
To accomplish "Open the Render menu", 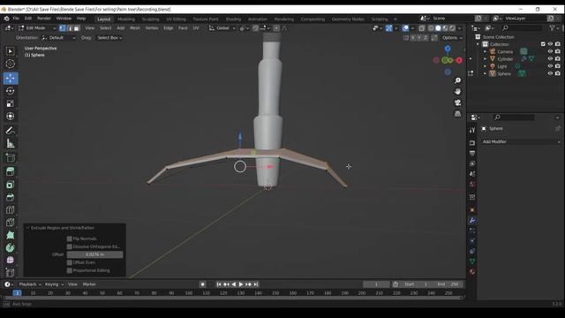I will coord(44,19).
